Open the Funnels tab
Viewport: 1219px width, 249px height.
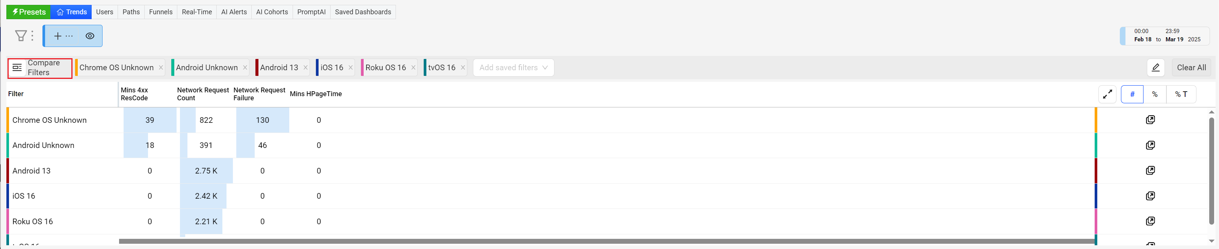[x=160, y=12]
